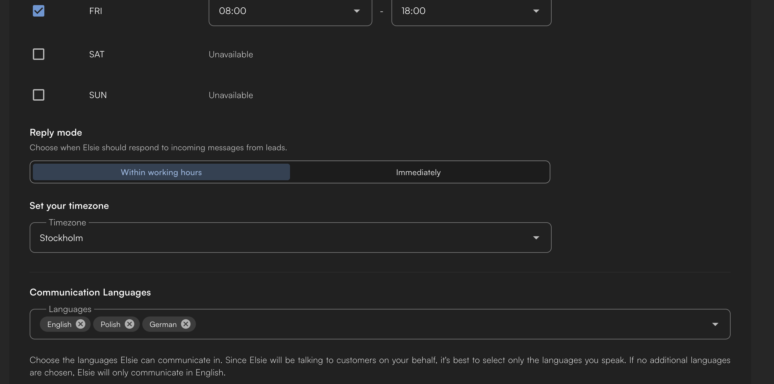The image size is (774, 384).
Task: Uncheck the FRI availability checkbox
Action: (x=38, y=11)
